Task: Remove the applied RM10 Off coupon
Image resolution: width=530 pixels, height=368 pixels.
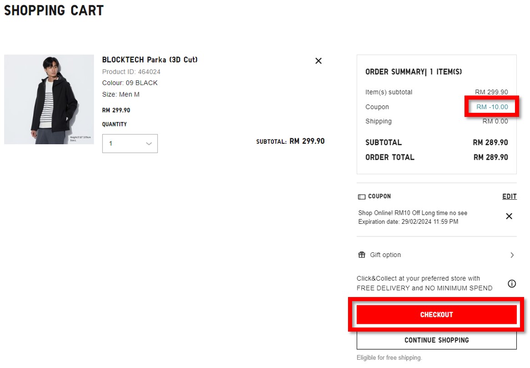Action: (x=509, y=217)
